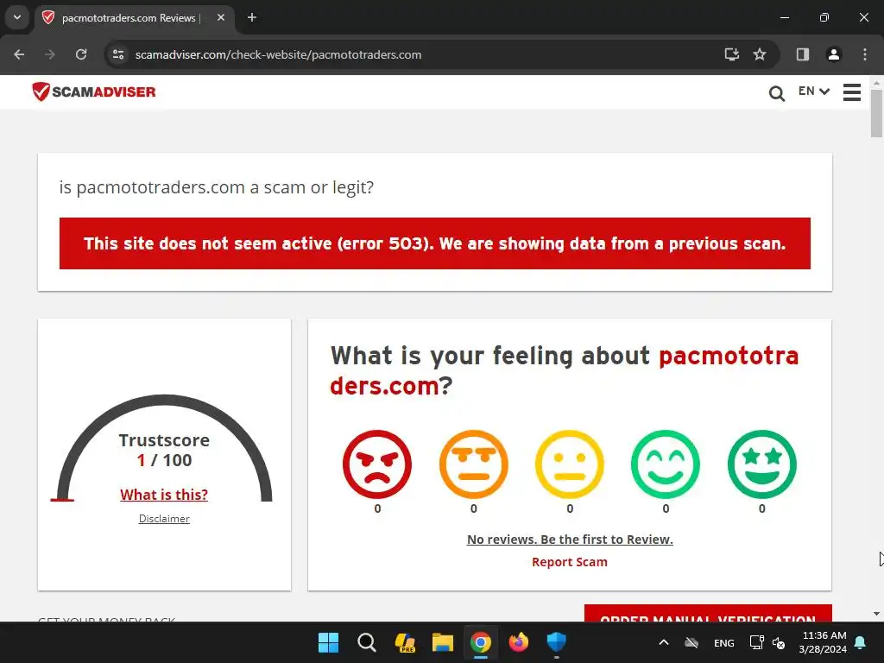Open the blue shield security app
Image resolution: width=884 pixels, height=663 pixels.
(x=557, y=642)
